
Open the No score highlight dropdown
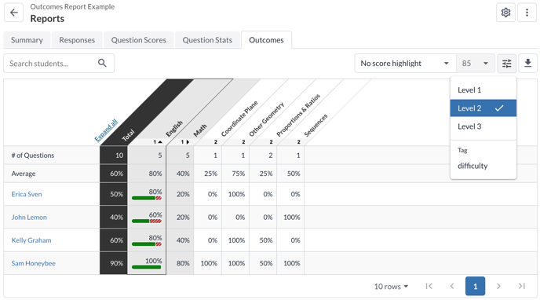click(405, 64)
